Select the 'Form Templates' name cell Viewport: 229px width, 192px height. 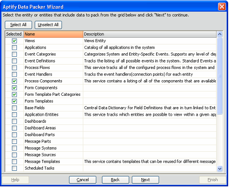(x=53, y=101)
